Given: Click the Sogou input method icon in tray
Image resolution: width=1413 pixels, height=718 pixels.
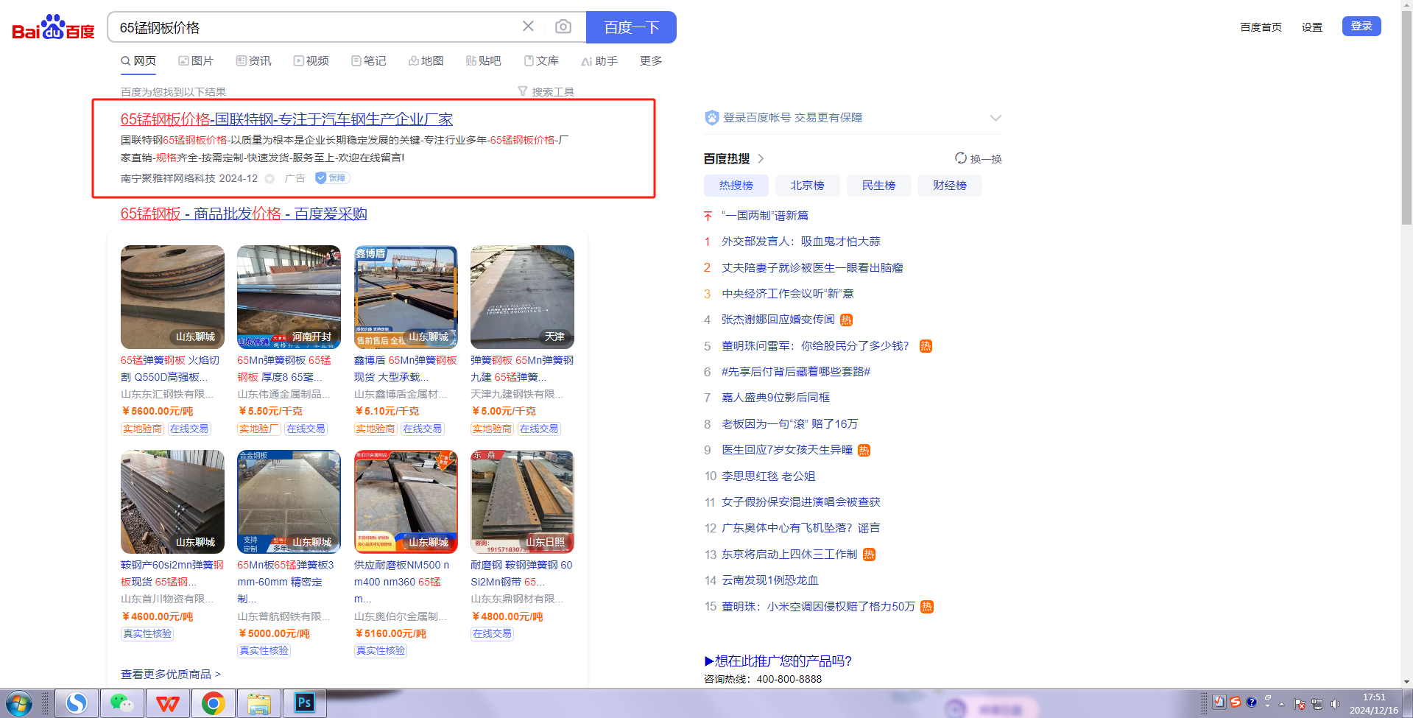Looking at the screenshot, I should (x=1236, y=702).
